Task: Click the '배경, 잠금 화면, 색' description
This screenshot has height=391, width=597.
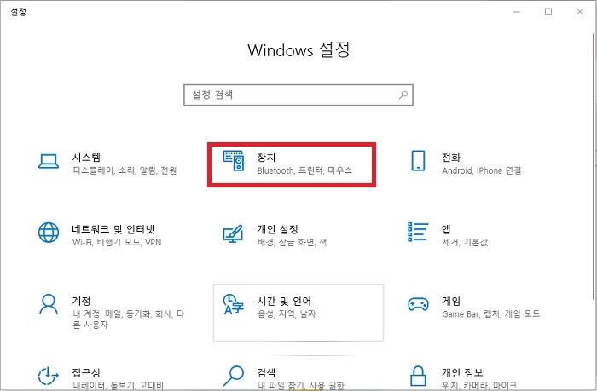Action: point(292,242)
